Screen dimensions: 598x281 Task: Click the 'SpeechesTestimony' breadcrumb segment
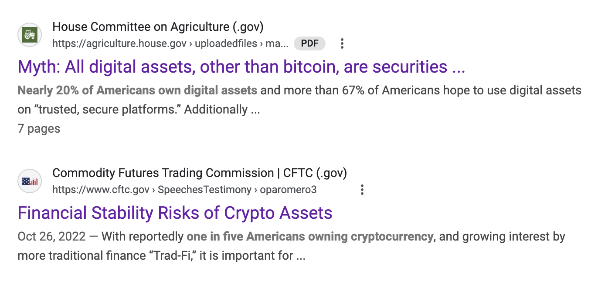pos(205,190)
